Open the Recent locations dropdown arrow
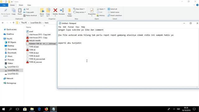Image resolution: width=199 pixels, height=112 pixels. tap(10, 23)
